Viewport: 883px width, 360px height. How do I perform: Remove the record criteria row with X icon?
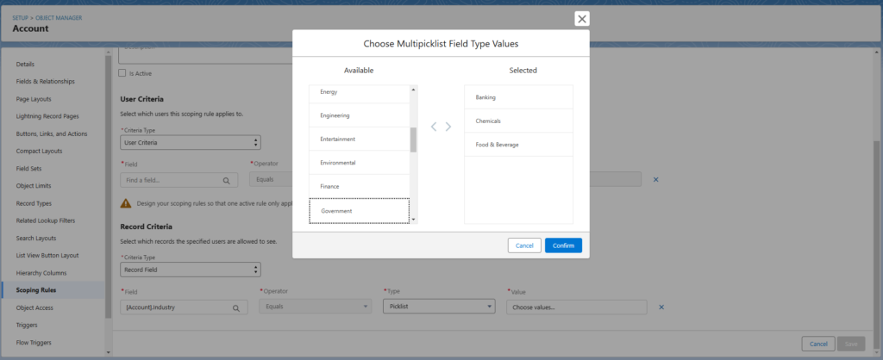click(661, 307)
